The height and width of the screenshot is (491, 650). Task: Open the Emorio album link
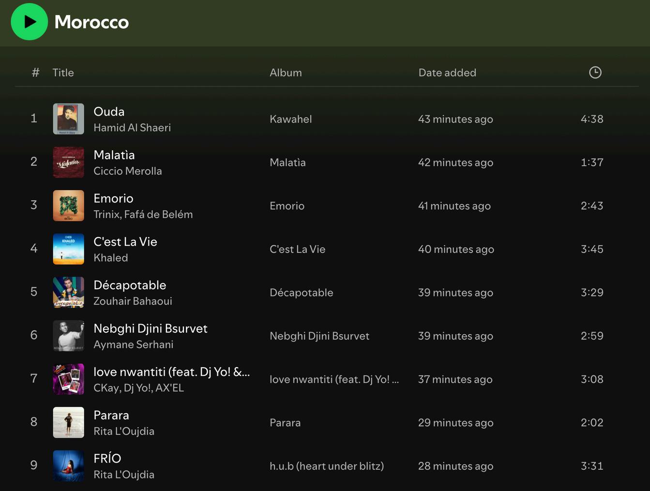tap(287, 206)
